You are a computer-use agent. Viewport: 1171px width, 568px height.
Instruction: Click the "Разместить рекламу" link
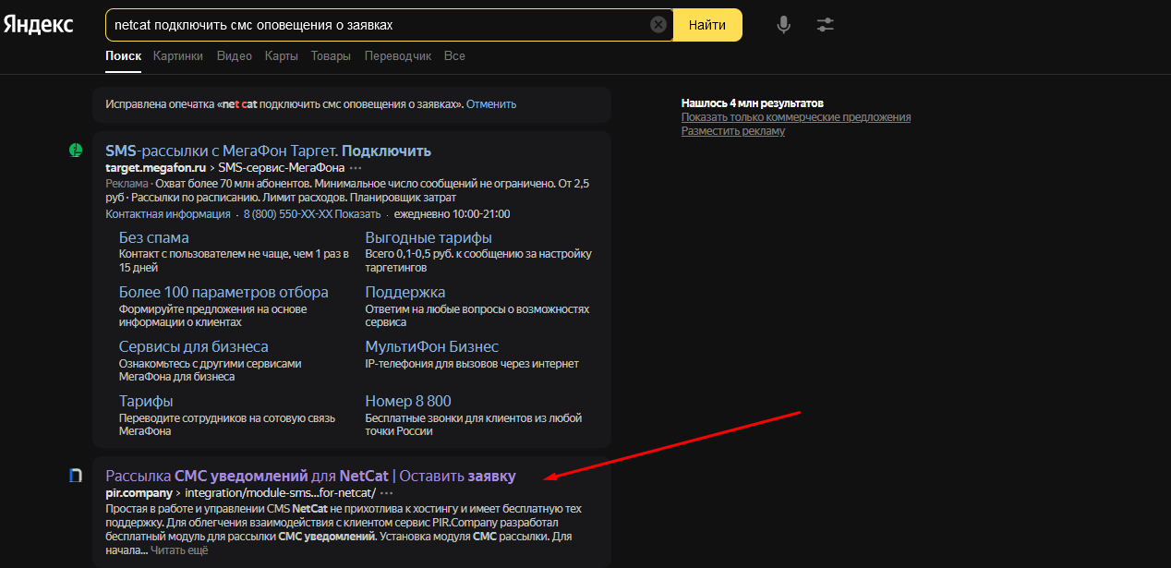(x=733, y=131)
